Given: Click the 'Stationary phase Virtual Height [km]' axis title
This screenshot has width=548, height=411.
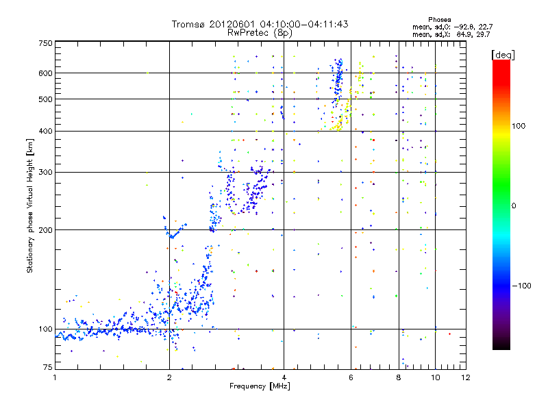Looking at the screenshot, I should pos(30,206).
